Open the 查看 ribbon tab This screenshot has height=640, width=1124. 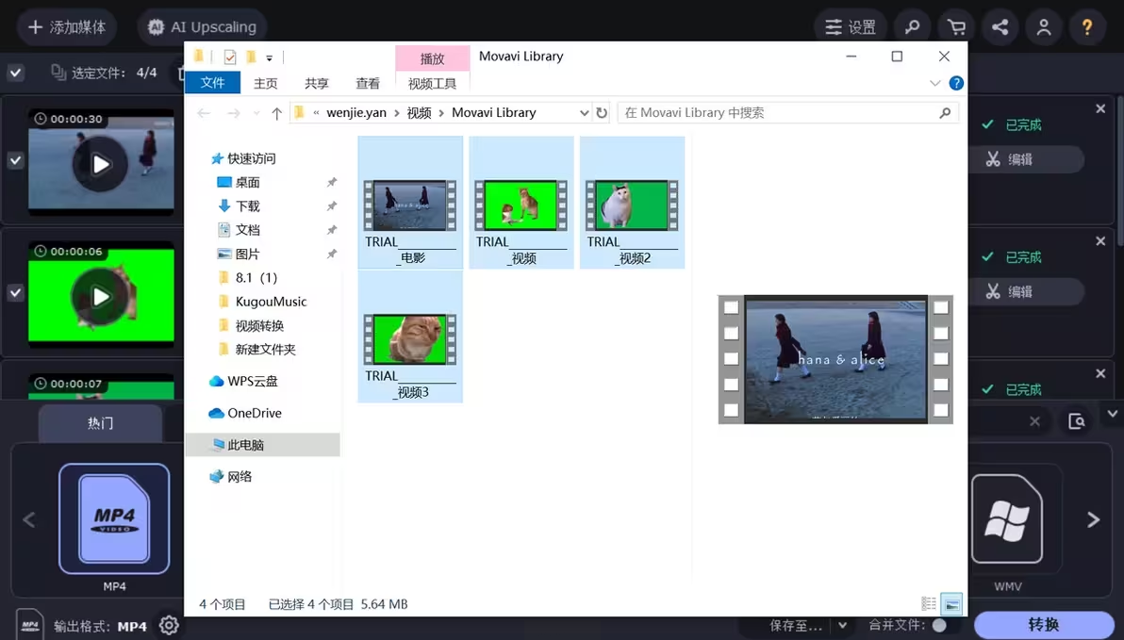tap(368, 83)
